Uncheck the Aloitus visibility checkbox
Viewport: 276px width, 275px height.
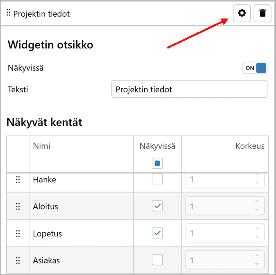(x=157, y=206)
